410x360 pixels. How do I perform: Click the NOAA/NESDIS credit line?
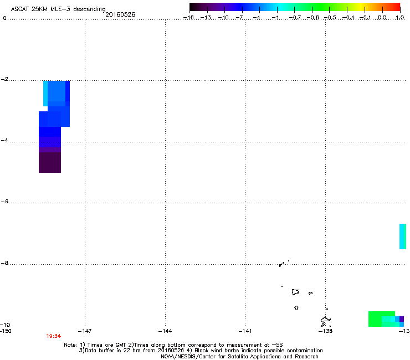tap(239, 357)
